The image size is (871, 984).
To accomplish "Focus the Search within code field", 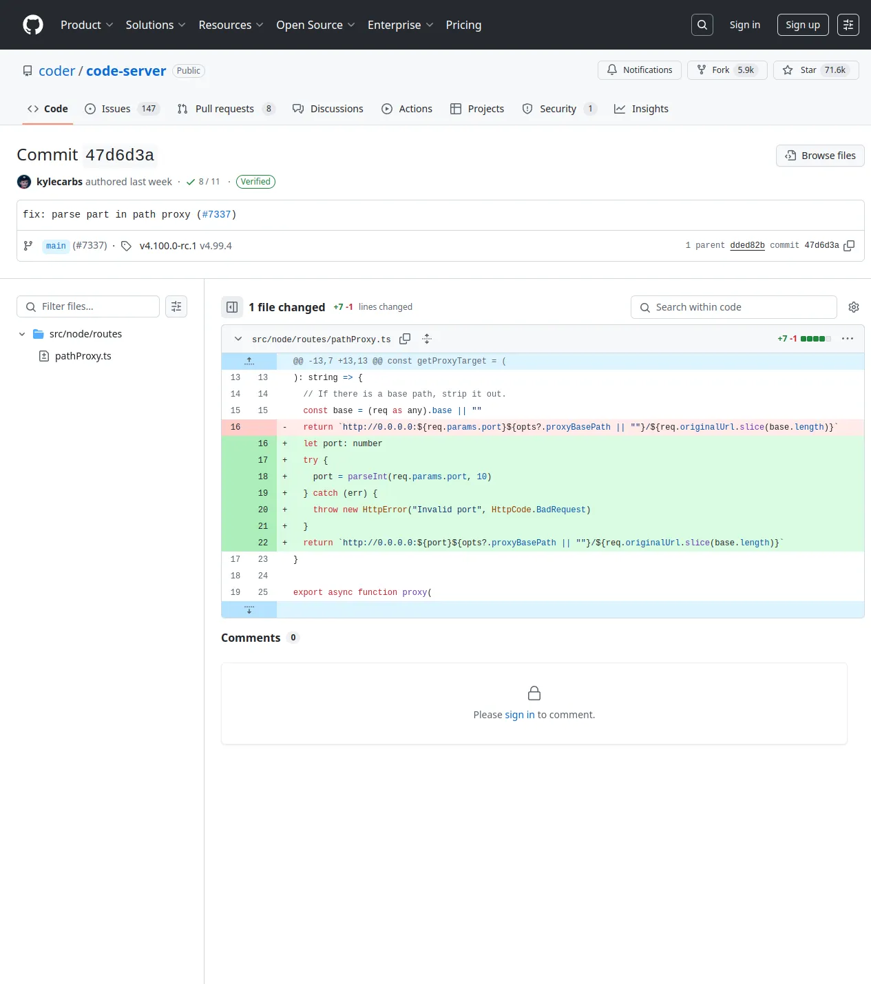I will click(x=734, y=307).
